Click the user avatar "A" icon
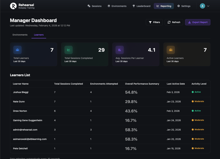The image size is (220, 159). 202,6
